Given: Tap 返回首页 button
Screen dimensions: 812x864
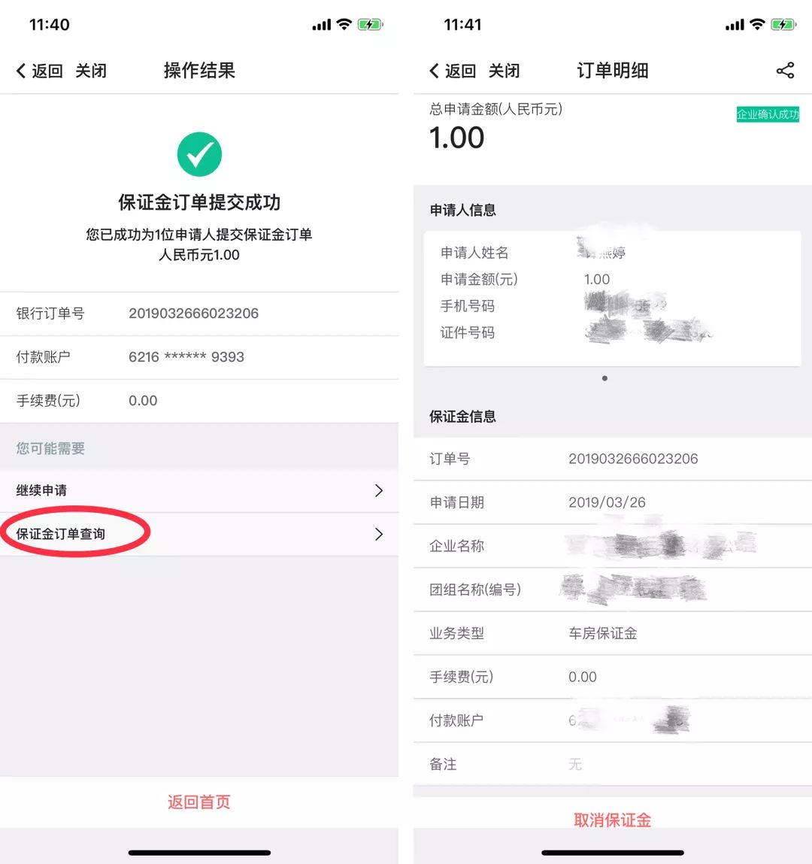Looking at the screenshot, I should click(199, 802).
